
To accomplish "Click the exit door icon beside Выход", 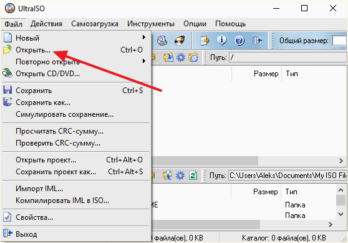I will click(x=7, y=234).
